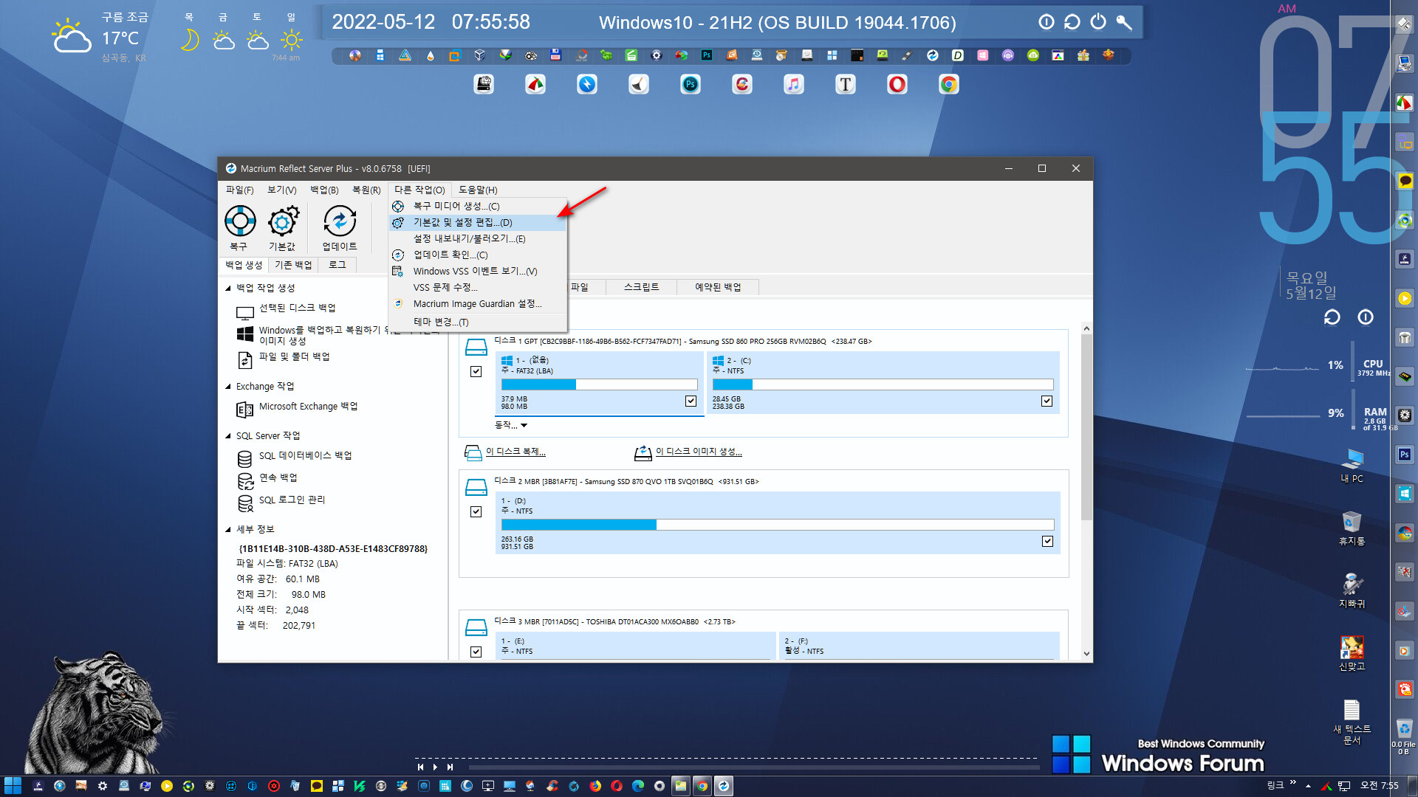Collapse the SQL Server 작업 section
Image resolution: width=1418 pixels, height=797 pixels.
(228, 436)
